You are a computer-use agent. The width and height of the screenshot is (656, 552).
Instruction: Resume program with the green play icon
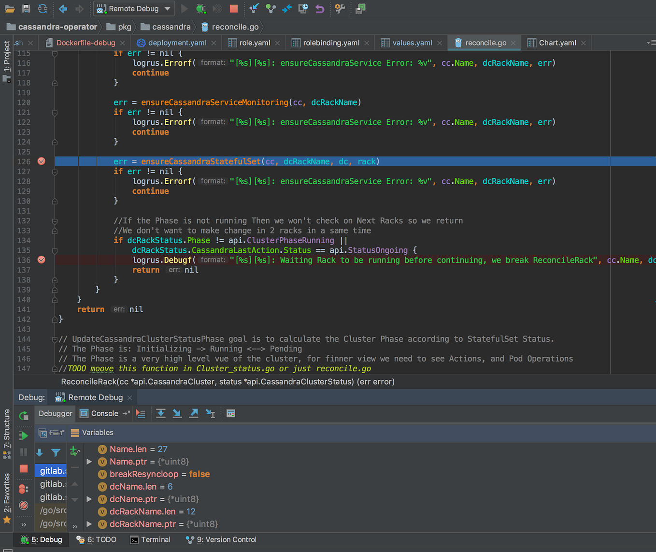click(23, 436)
